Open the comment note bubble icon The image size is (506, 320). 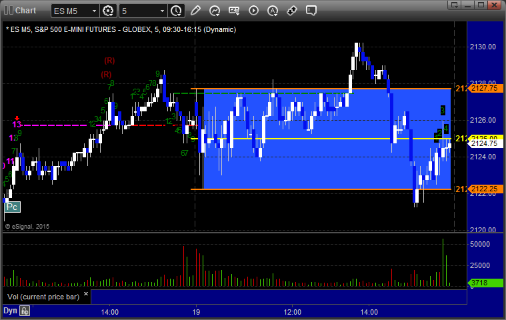coord(311,11)
